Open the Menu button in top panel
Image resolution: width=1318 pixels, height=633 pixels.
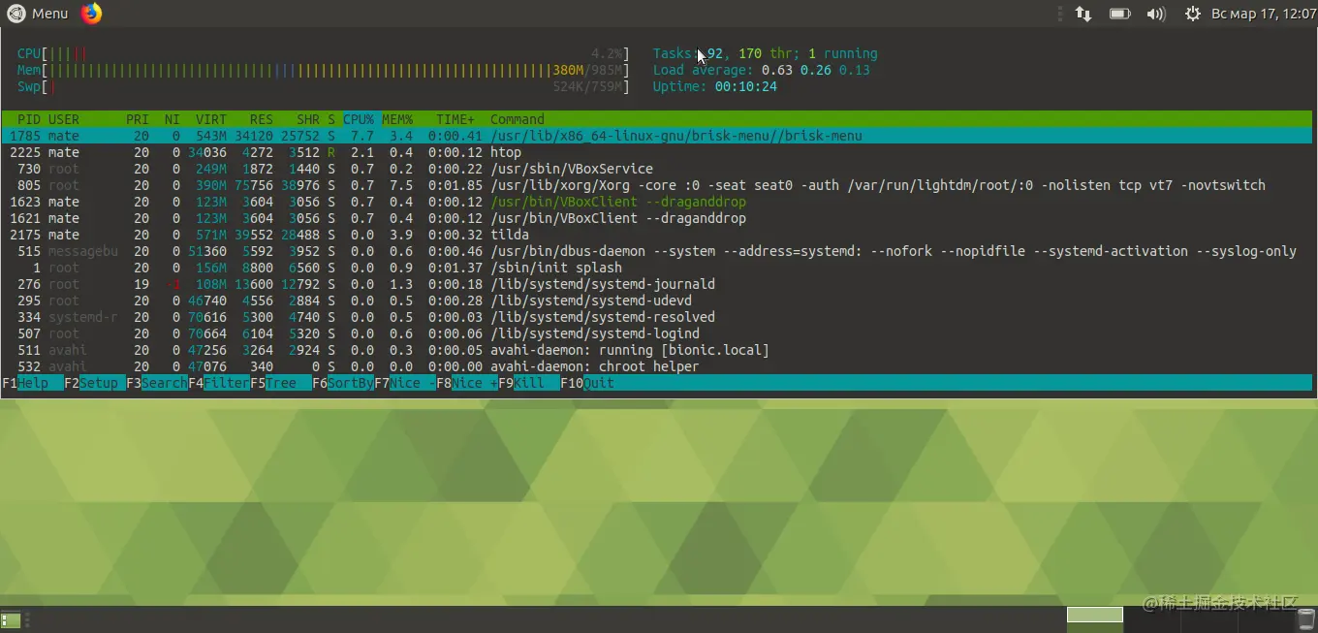point(38,14)
